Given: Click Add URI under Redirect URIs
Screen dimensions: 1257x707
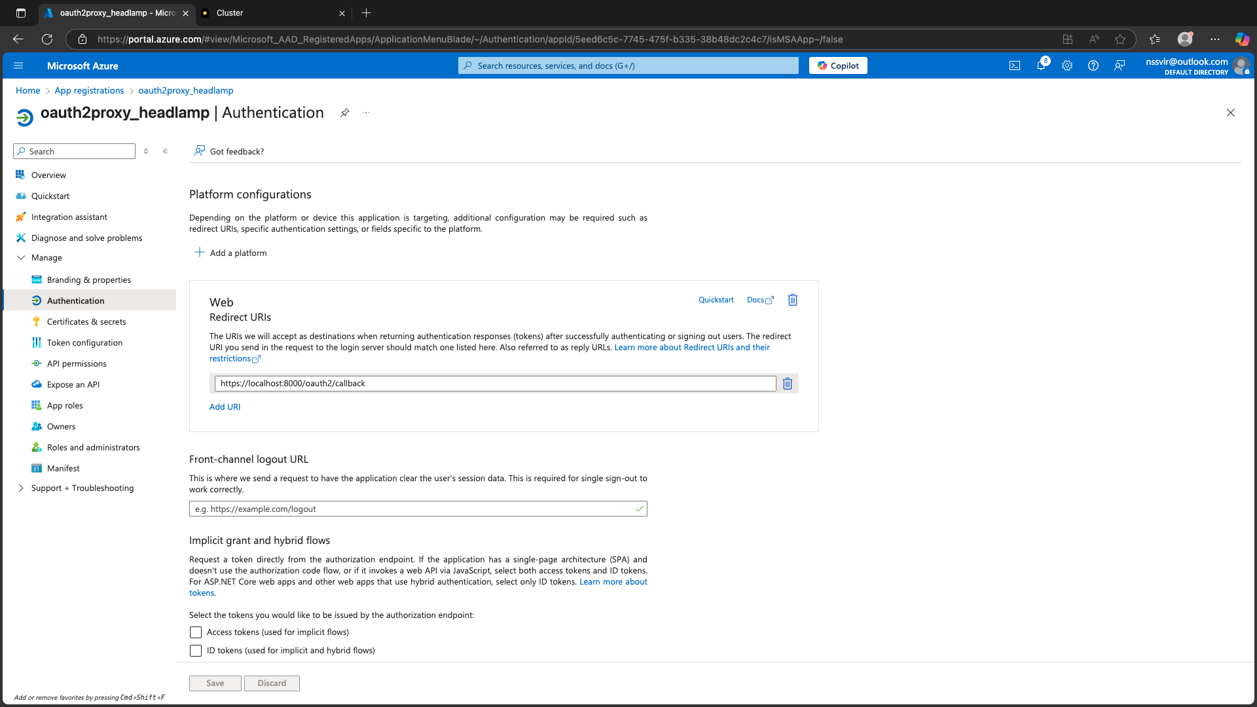Looking at the screenshot, I should tap(225, 407).
